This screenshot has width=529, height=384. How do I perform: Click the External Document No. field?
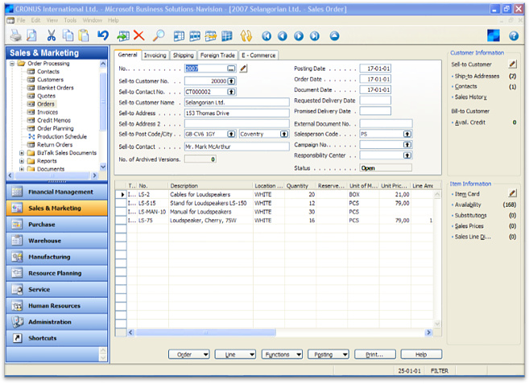pos(386,123)
